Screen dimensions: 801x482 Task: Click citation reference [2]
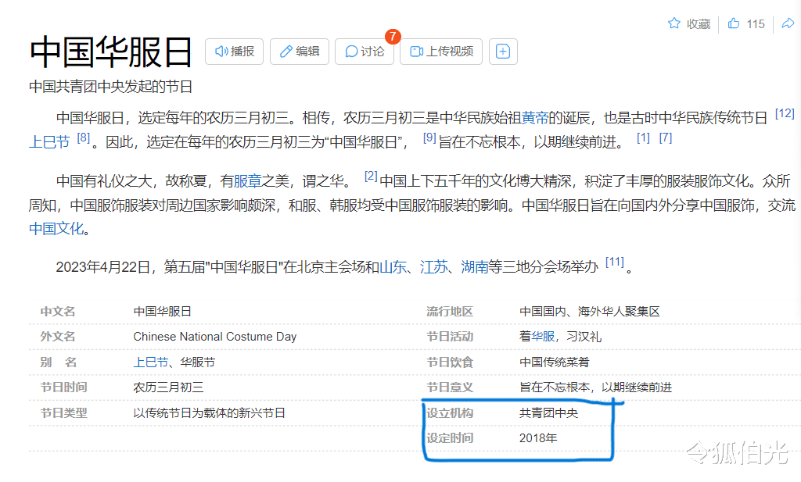(371, 177)
